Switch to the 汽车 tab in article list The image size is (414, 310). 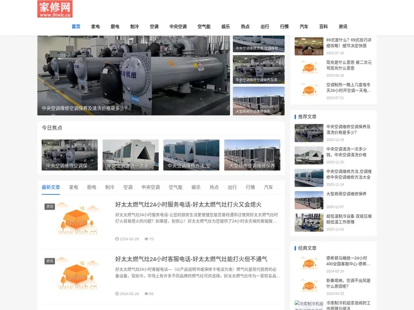(269, 187)
